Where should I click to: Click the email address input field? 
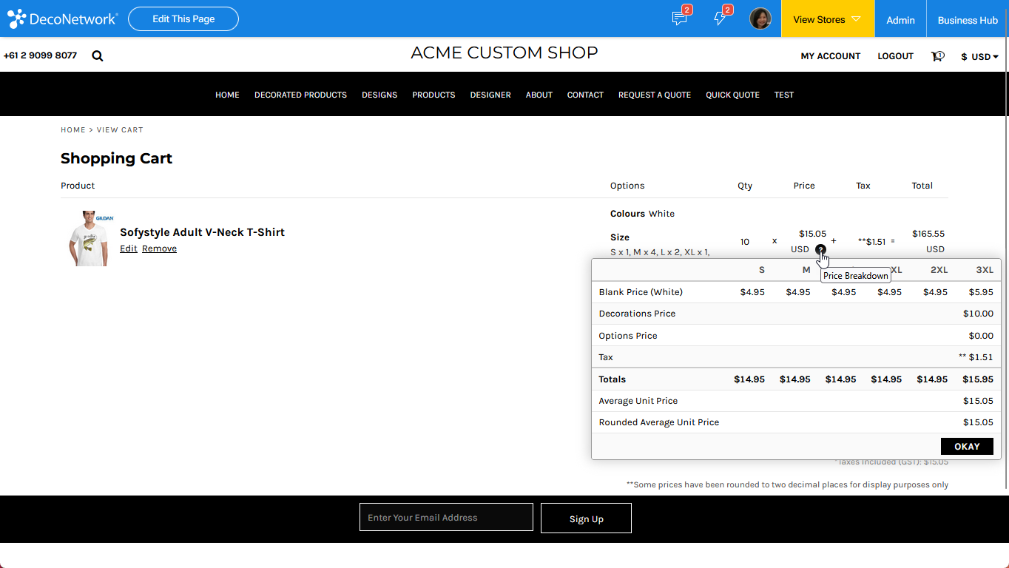446,517
